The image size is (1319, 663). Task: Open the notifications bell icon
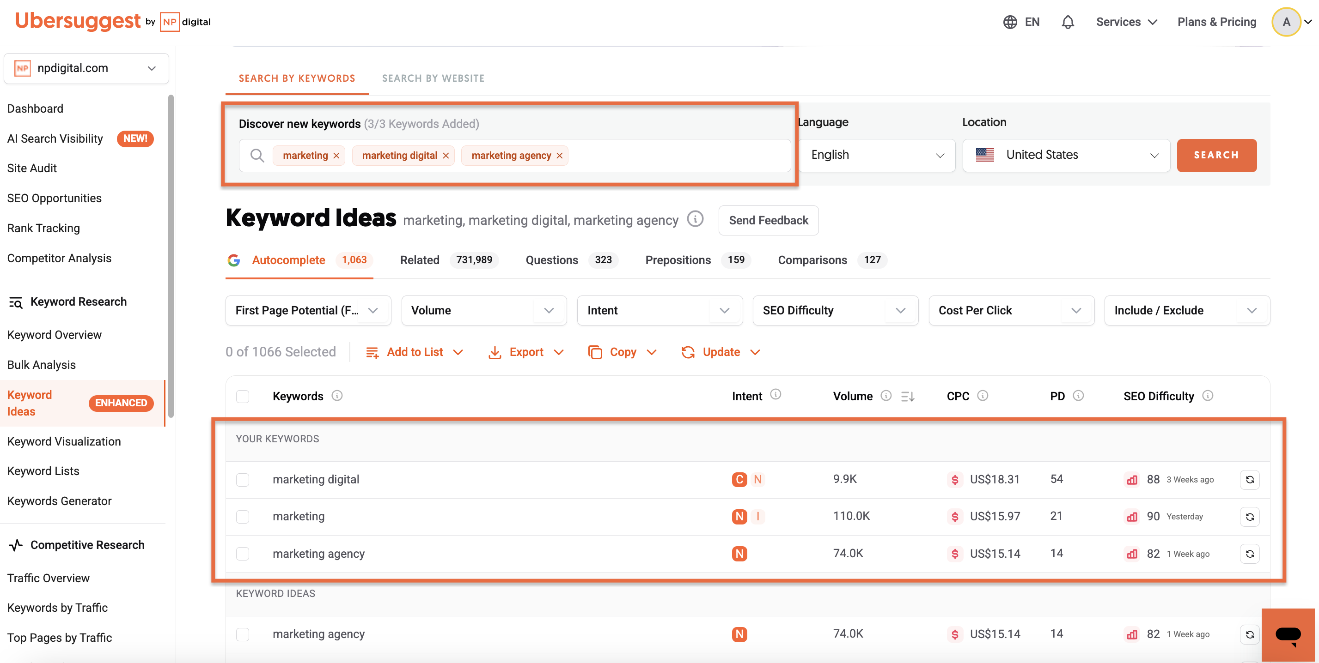(x=1068, y=22)
